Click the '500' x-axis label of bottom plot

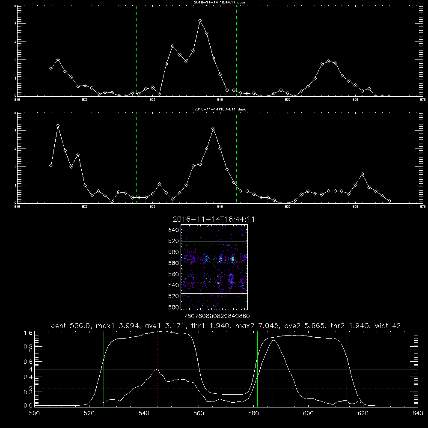tap(34, 413)
